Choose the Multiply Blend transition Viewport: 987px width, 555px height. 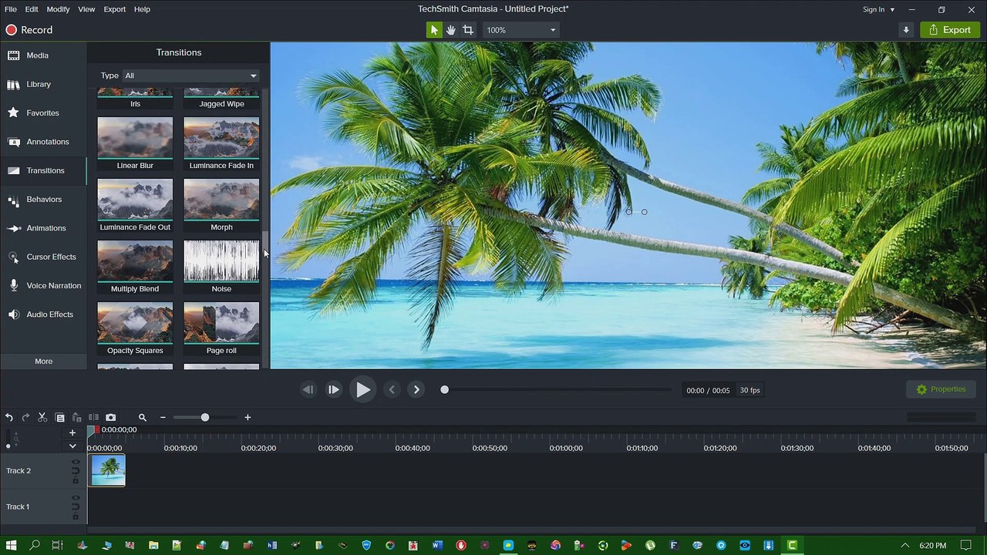tap(135, 261)
